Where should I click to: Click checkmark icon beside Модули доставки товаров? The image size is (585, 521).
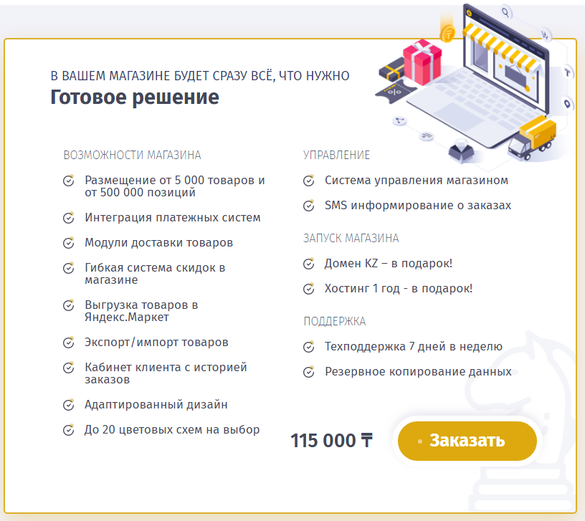pyautogui.click(x=69, y=243)
